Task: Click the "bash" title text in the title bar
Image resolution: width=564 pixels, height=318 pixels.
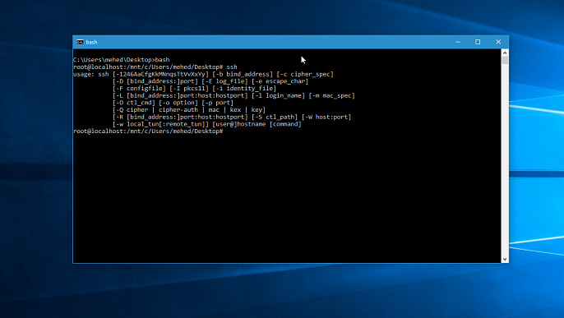Action: tap(91, 42)
